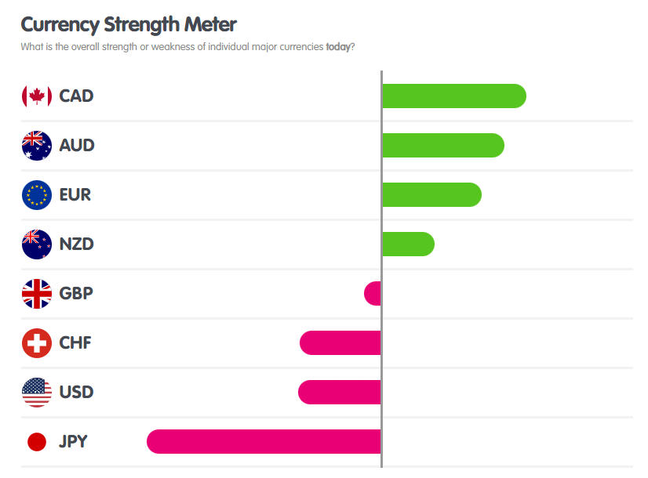Screen dimensions: 648x478
Task: Select the pink USD weakness bar
Action: 340,392
